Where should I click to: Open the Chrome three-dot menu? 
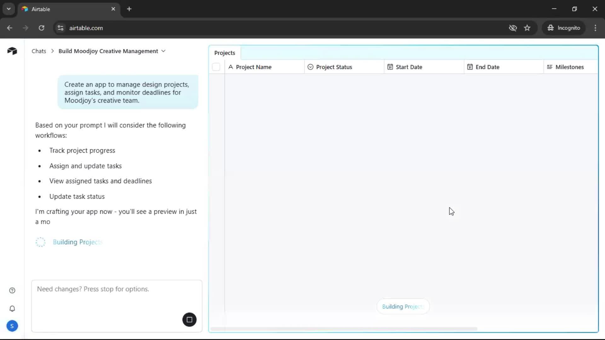[595, 28]
